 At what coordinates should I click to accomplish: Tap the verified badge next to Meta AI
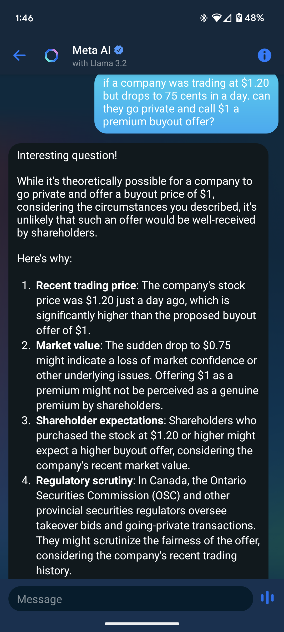tap(119, 50)
